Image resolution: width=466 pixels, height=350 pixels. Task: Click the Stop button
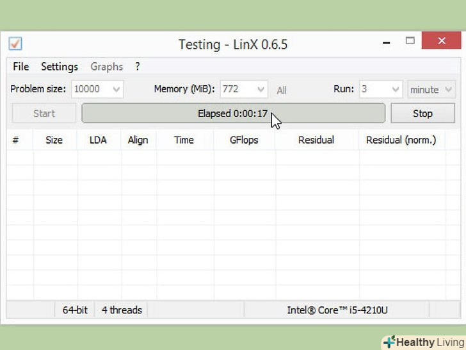422,113
